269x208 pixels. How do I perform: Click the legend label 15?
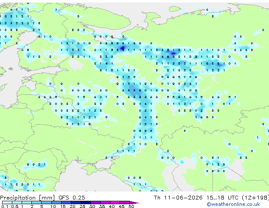(x=63, y=206)
